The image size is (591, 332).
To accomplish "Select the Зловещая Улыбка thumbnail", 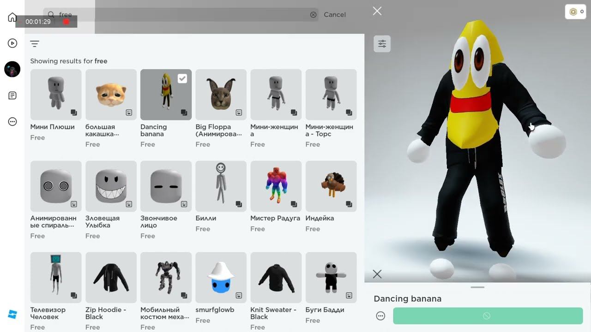I will pyautogui.click(x=111, y=186).
